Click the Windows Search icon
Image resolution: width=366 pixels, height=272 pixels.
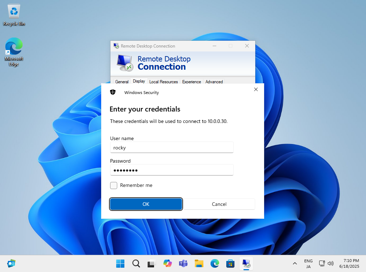pyautogui.click(x=136, y=263)
